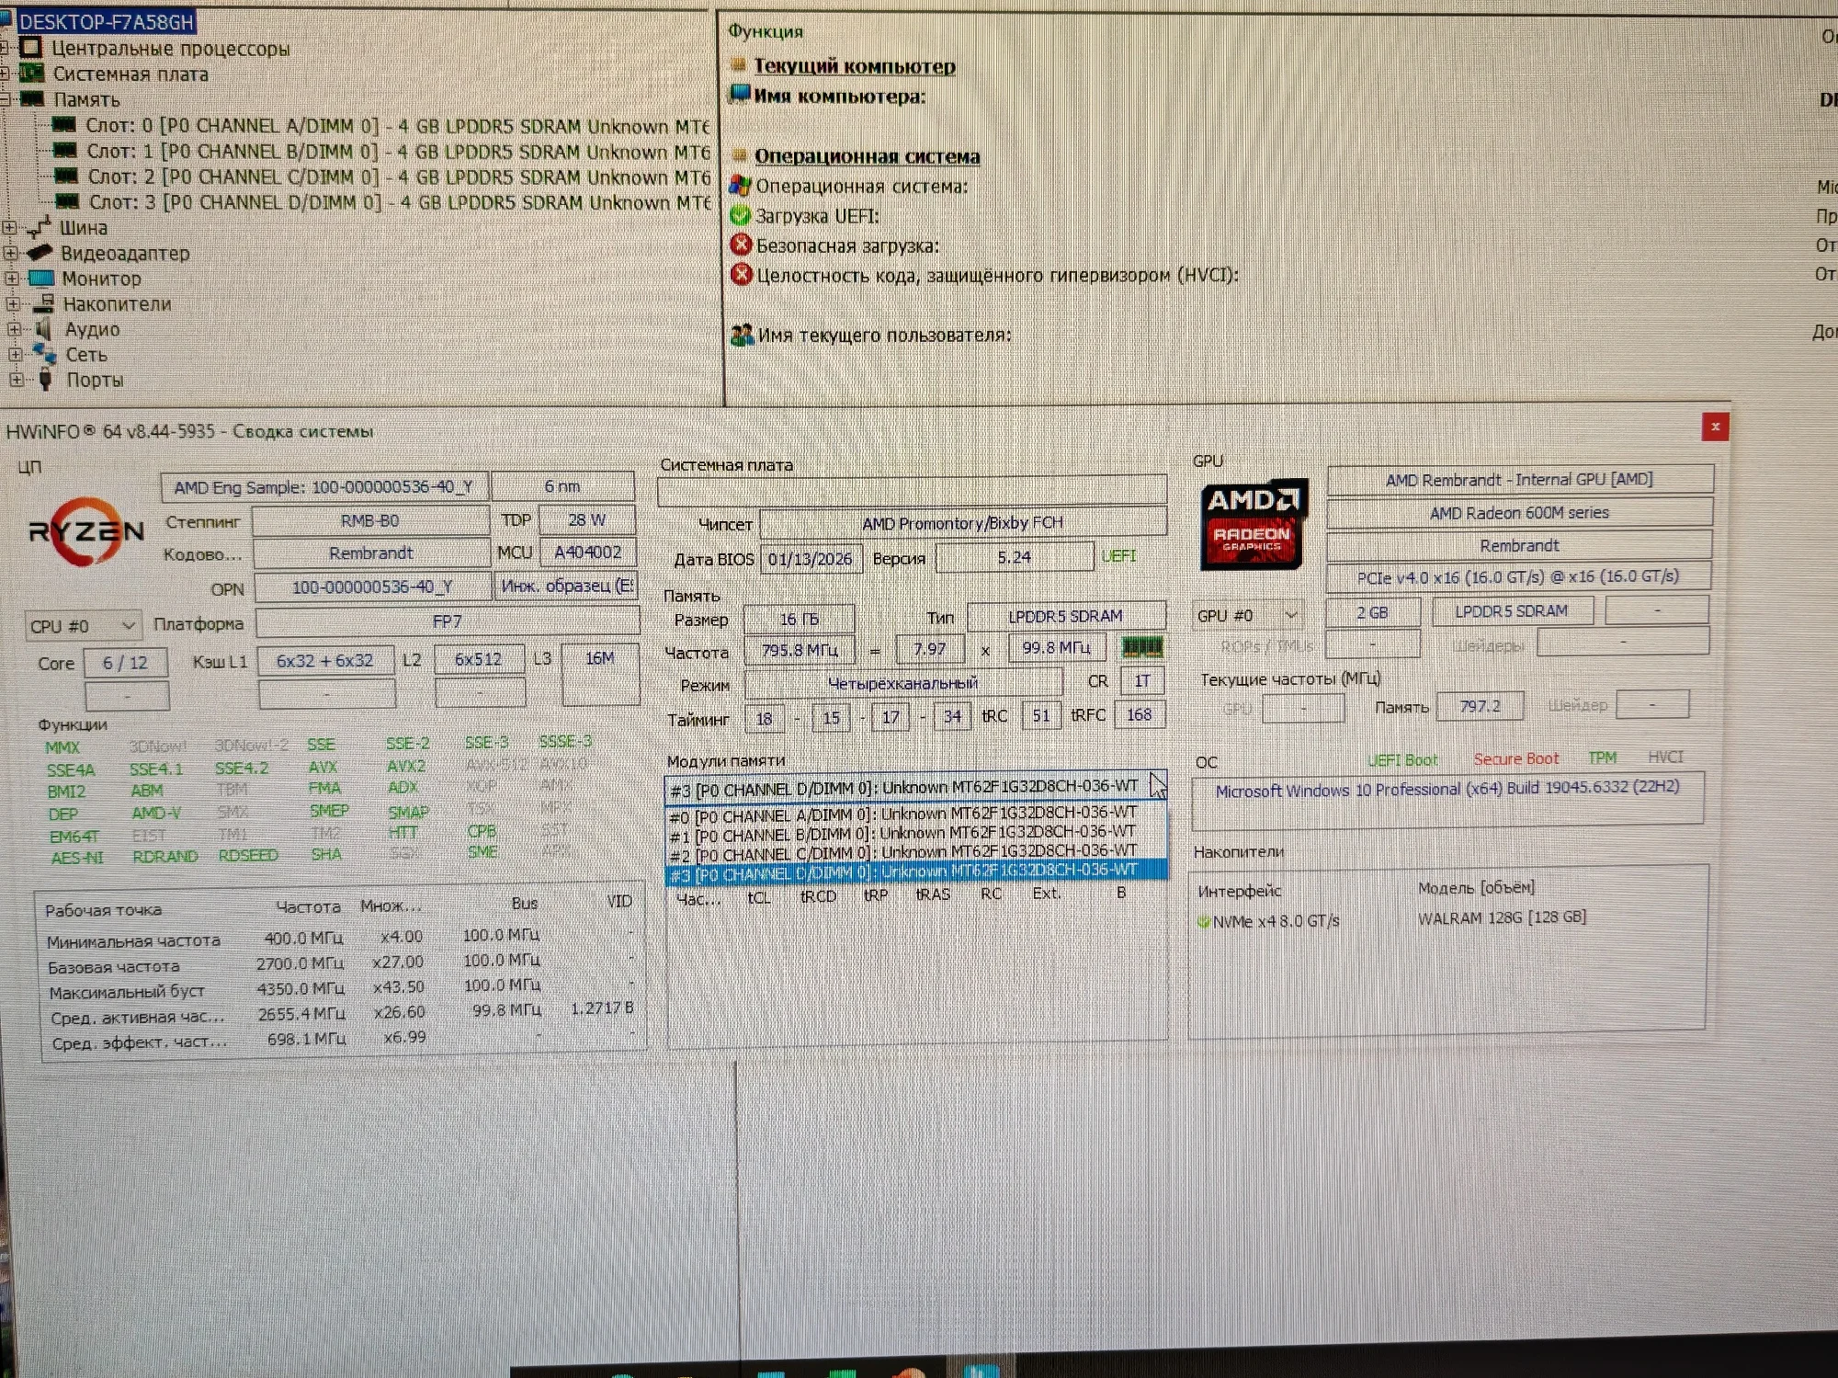Open the Текущий компьютер link
The image size is (1838, 1378).
tap(855, 66)
